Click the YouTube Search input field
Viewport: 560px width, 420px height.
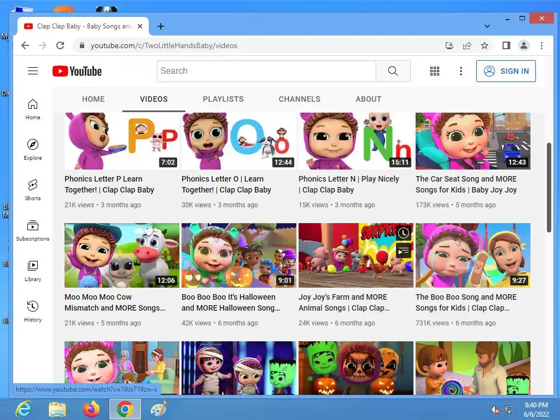(266, 71)
